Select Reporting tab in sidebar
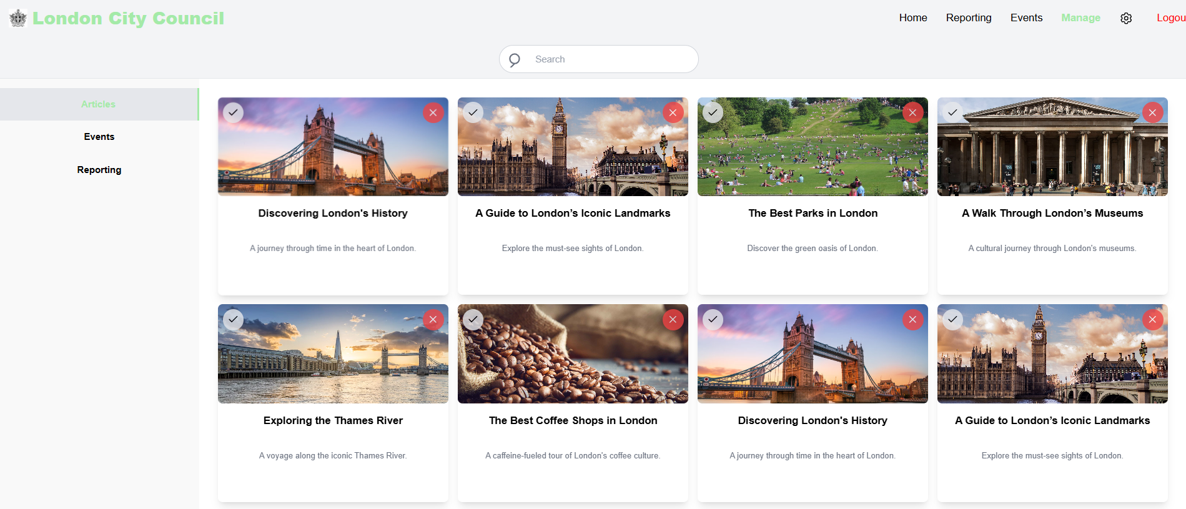Screen dimensions: 1186x509 pyautogui.click(x=99, y=170)
